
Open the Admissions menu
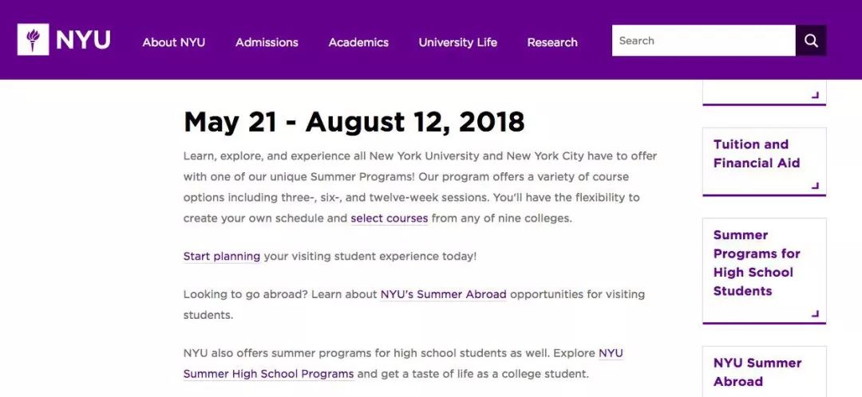pos(267,42)
